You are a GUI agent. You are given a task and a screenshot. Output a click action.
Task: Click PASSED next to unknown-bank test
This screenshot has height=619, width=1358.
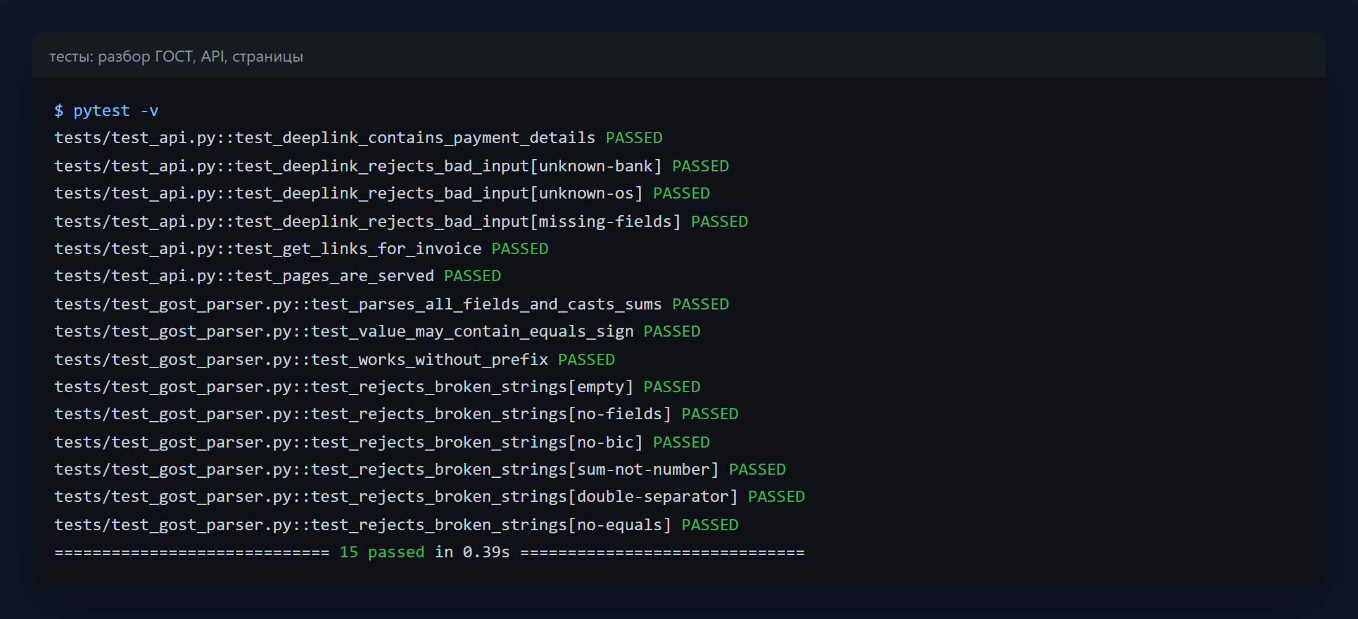(700, 166)
